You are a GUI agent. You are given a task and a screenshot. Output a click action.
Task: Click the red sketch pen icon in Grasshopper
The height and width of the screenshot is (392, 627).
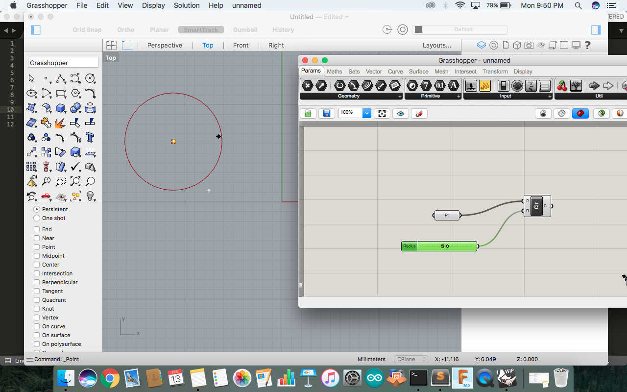(x=419, y=113)
